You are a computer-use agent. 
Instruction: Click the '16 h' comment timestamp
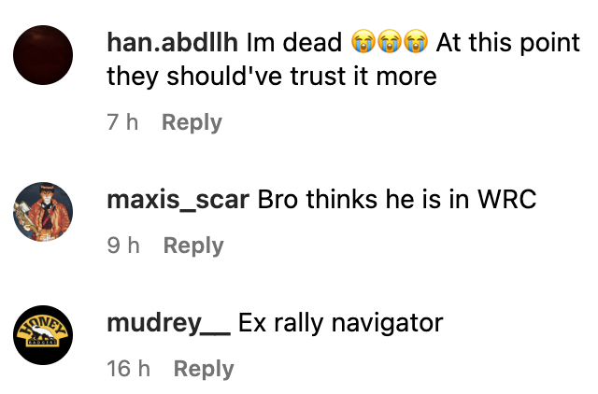[129, 369]
